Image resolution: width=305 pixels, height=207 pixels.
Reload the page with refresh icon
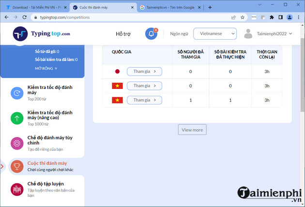click(x=25, y=17)
